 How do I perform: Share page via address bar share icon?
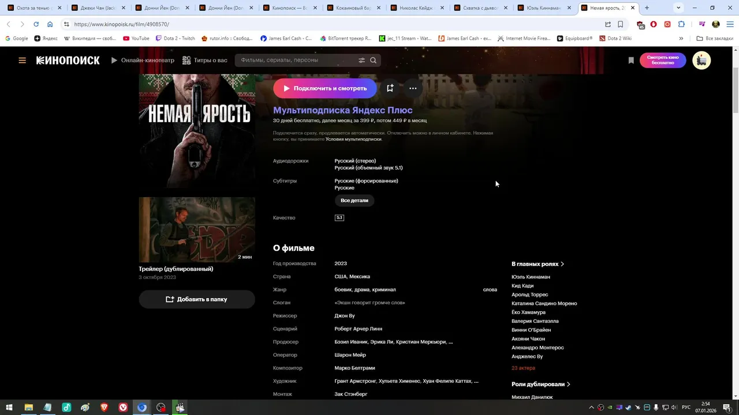point(608,24)
